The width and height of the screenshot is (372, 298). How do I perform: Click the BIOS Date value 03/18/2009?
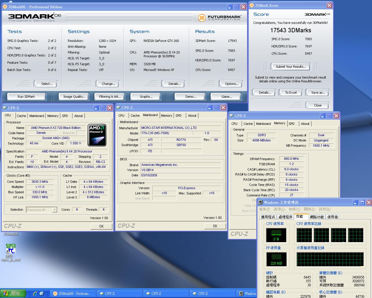pos(181,175)
